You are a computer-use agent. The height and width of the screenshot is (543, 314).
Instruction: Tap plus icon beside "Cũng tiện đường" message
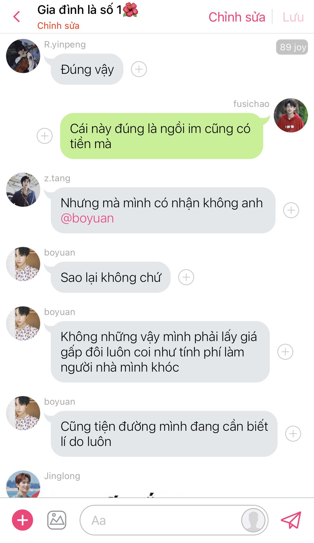pos(293,434)
